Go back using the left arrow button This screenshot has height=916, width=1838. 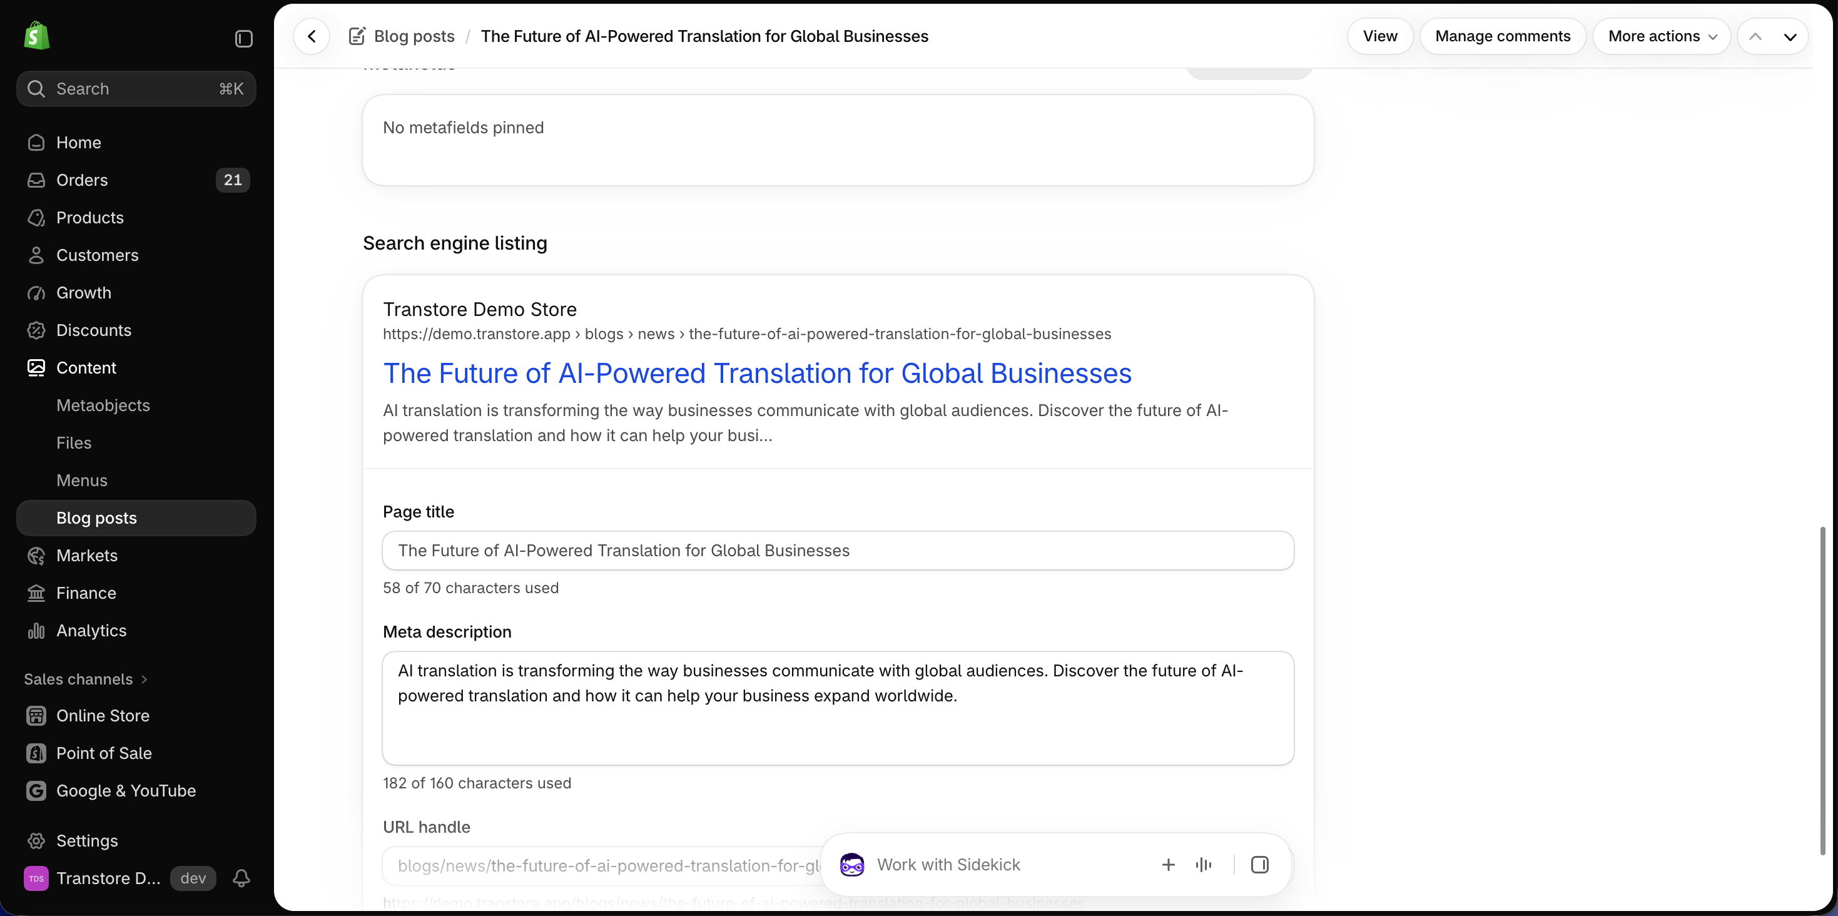tap(312, 36)
